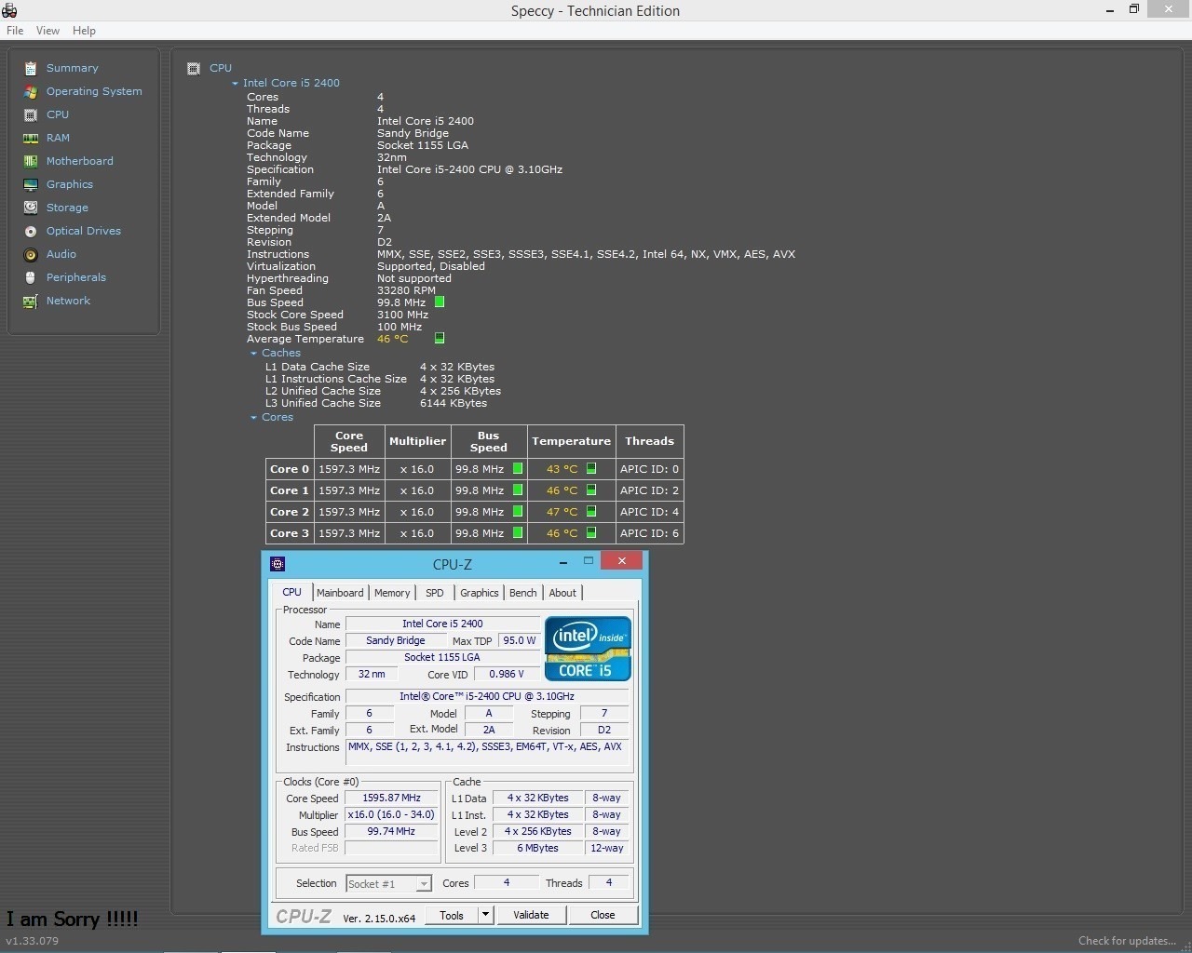Open the File menu in Speccy
1192x953 pixels.
tap(15, 31)
